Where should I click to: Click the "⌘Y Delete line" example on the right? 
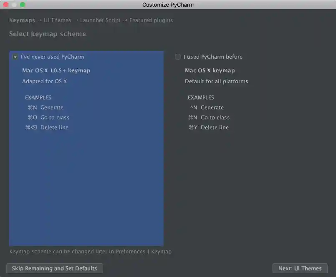click(208, 127)
